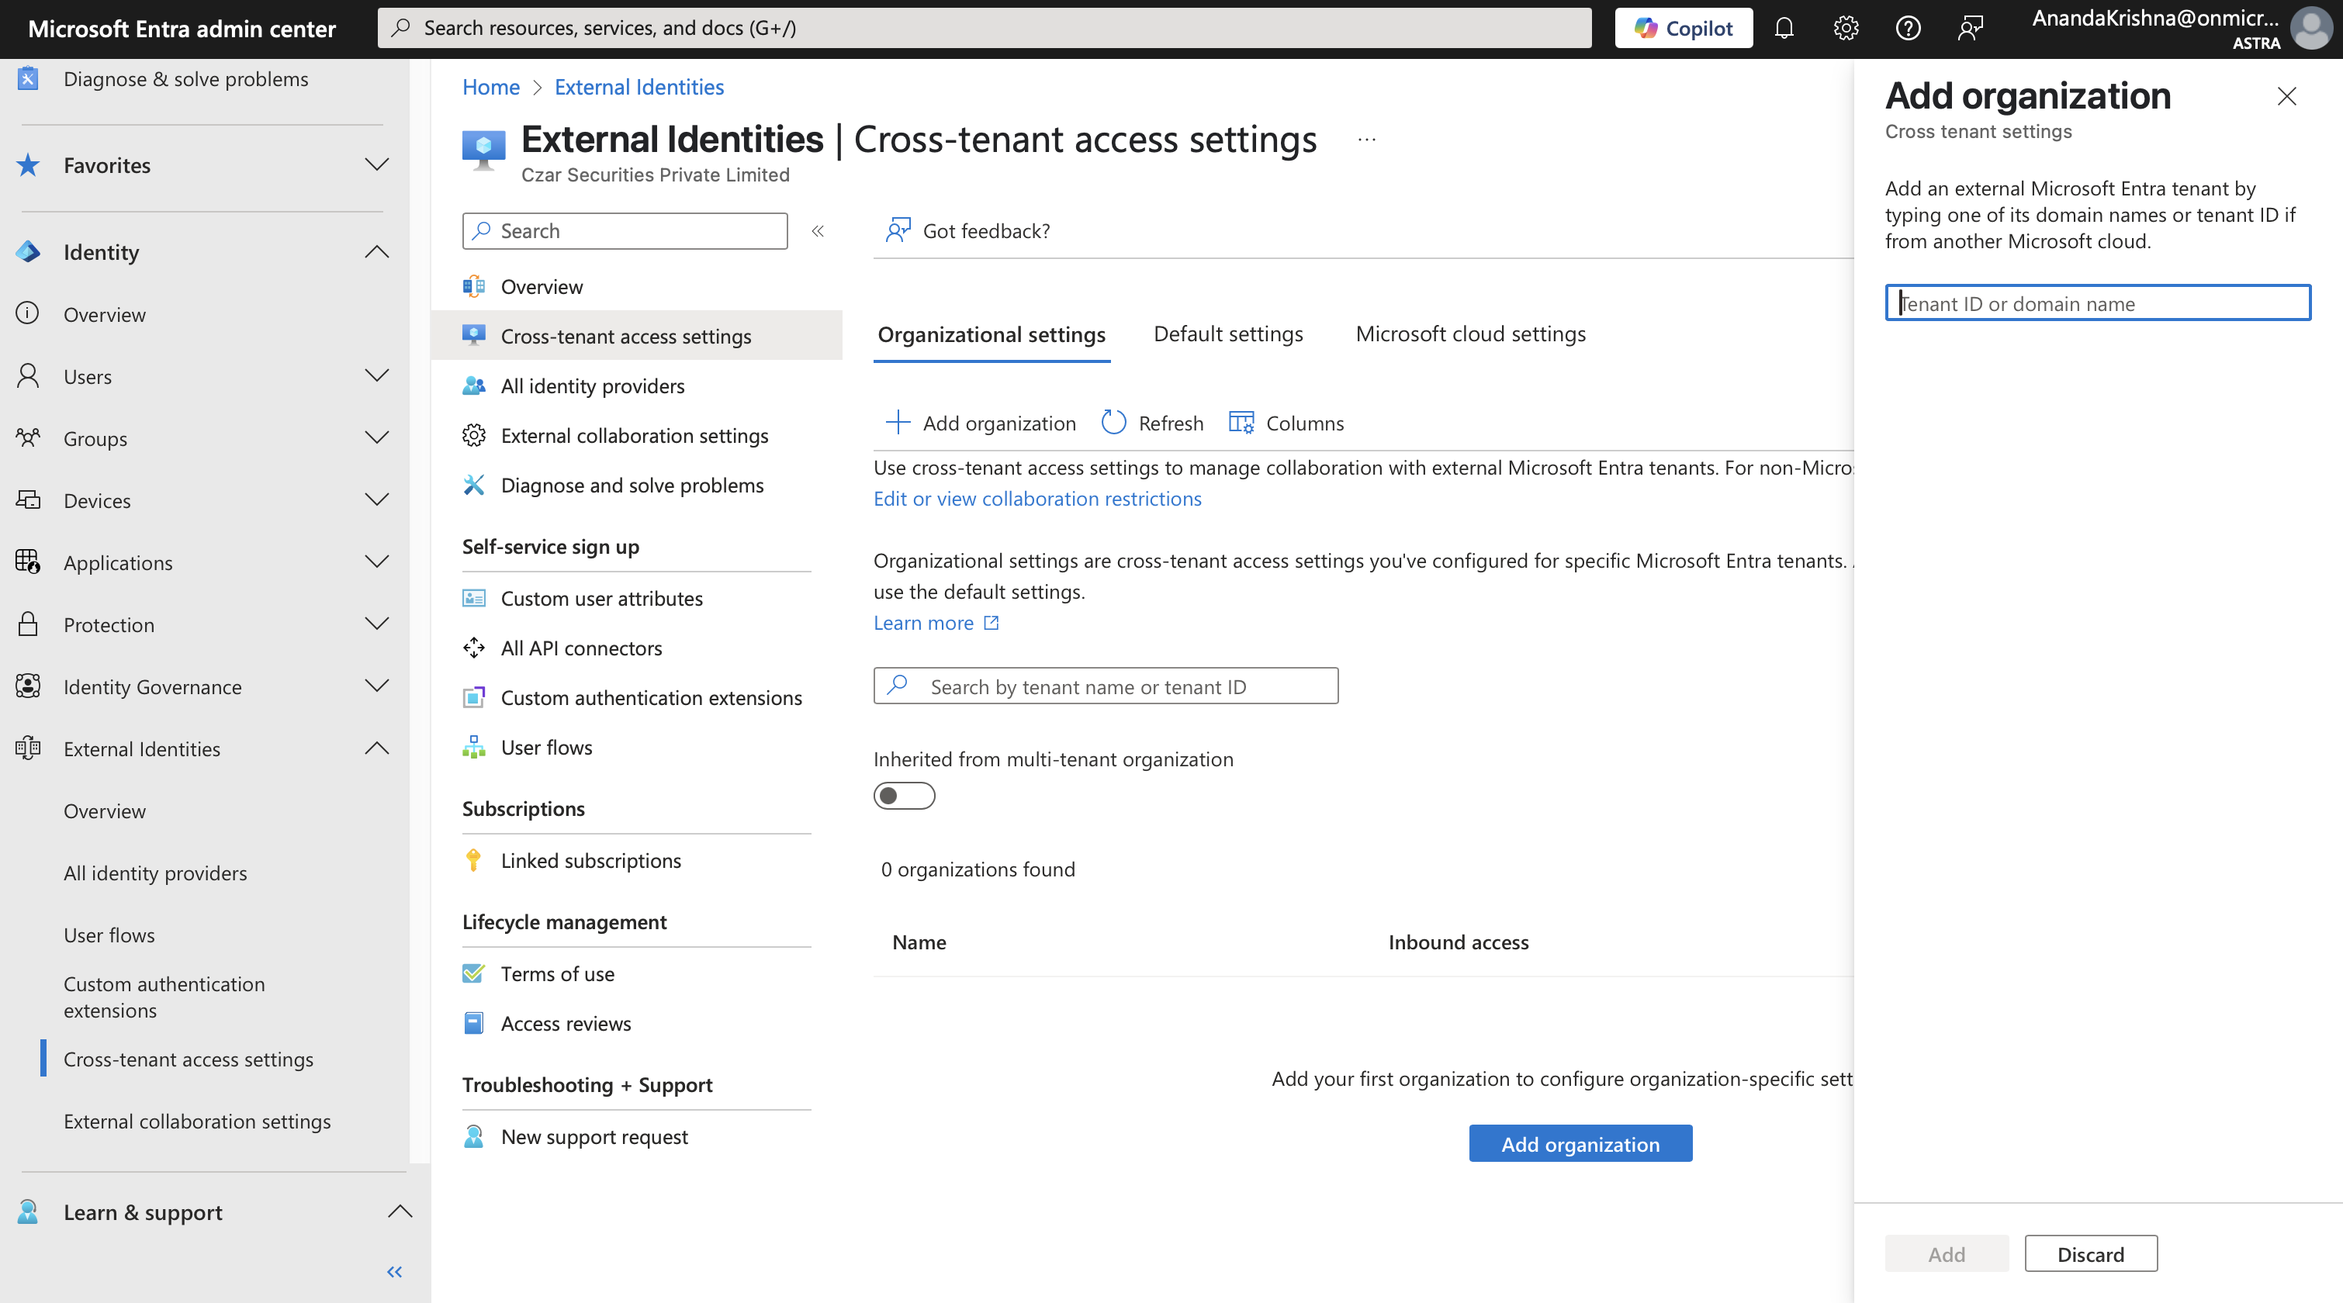Click the External Identities sidebar icon
Screen dimensions: 2343x1303
coord(28,748)
